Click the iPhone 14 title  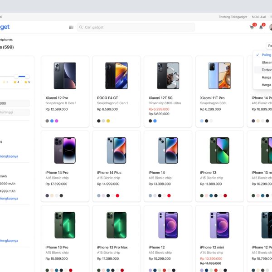pyautogui.click(x=156, y=173)
